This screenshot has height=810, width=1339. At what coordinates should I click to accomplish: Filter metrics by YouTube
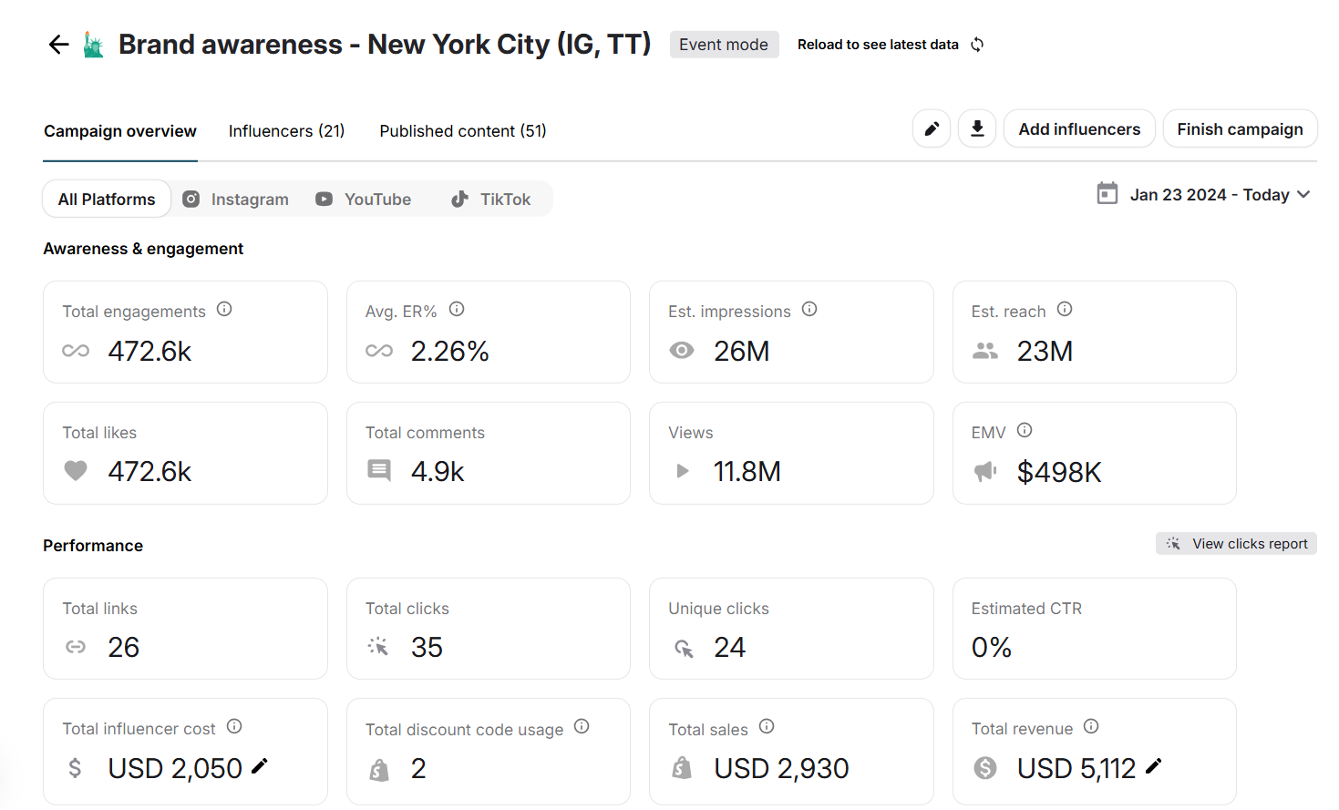tap(363, 200)
